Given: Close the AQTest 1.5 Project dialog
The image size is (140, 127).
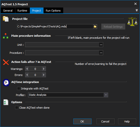Looking at the screenshot, I should point(135,4).
